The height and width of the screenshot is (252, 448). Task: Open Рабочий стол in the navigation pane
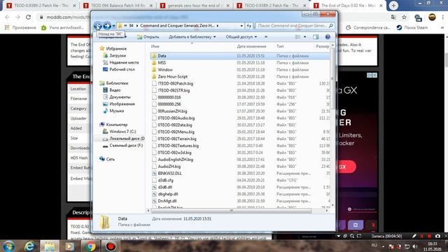click(122, 69)
